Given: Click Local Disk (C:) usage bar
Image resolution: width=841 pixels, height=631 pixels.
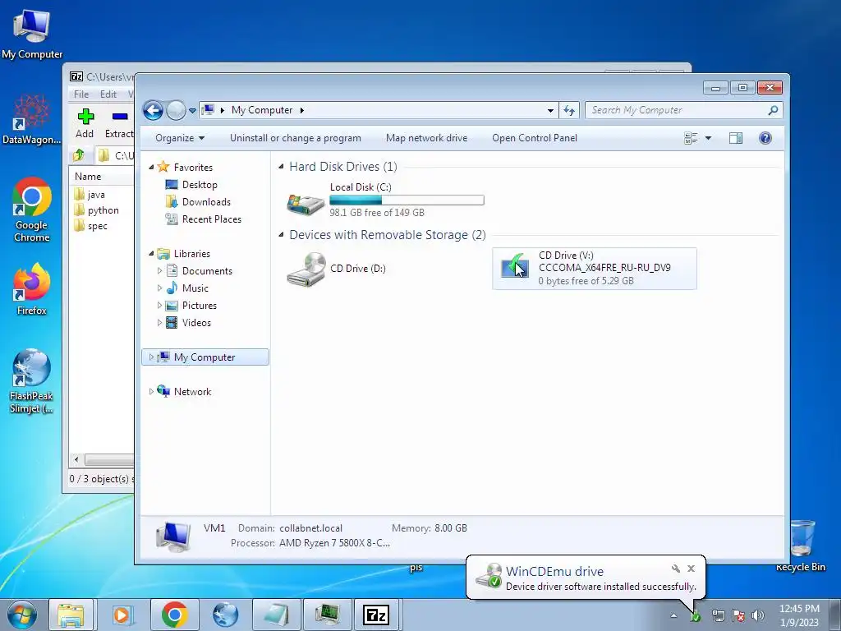Looking at the screenshot, I should click(407, 200).
